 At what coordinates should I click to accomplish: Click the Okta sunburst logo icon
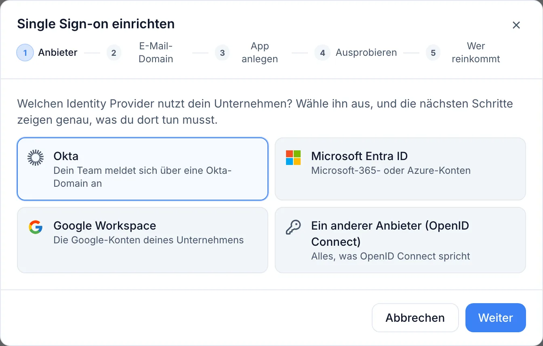[36, 158]
